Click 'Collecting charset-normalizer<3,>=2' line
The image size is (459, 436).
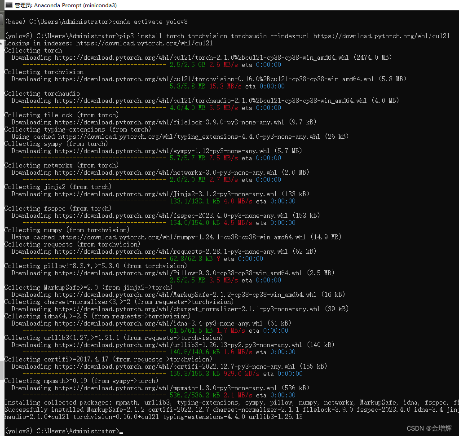coord(119,302)
